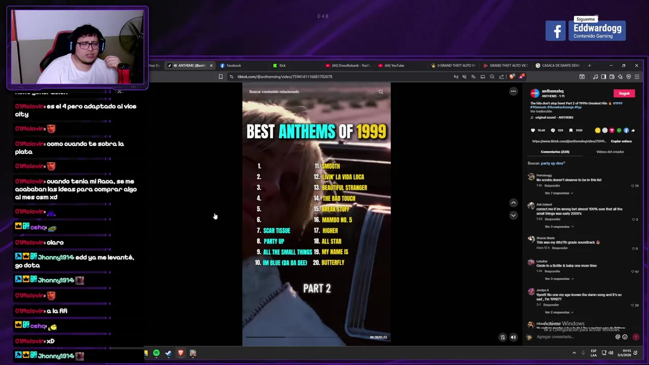Click the zoom magnifier in address bar
This screenshot has height=365, width=649.
coord(492,77)
